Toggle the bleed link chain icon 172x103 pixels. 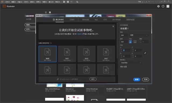(x=145, y=53)
